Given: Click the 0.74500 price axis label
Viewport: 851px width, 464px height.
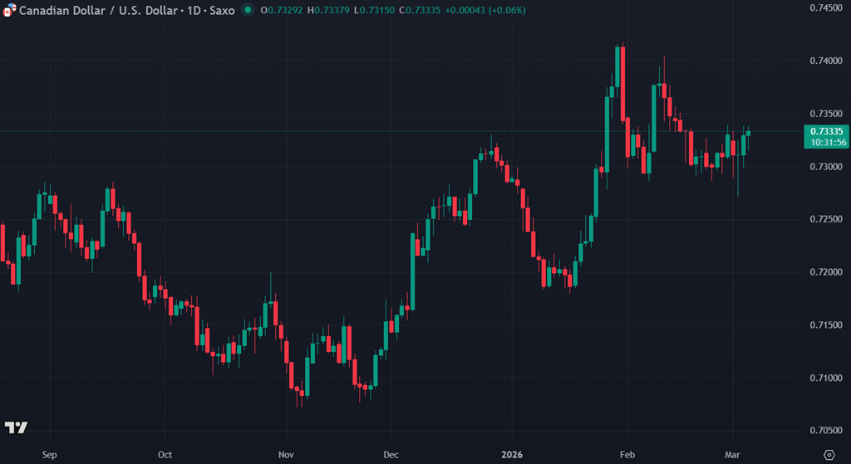Looking at the screenshot, I should (826, 7).
